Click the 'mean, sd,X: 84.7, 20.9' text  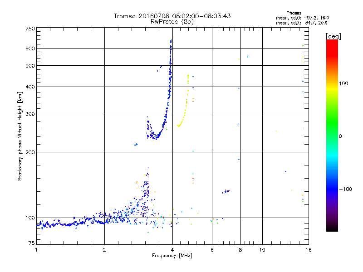pyautogui.click(x=301, y=23)
